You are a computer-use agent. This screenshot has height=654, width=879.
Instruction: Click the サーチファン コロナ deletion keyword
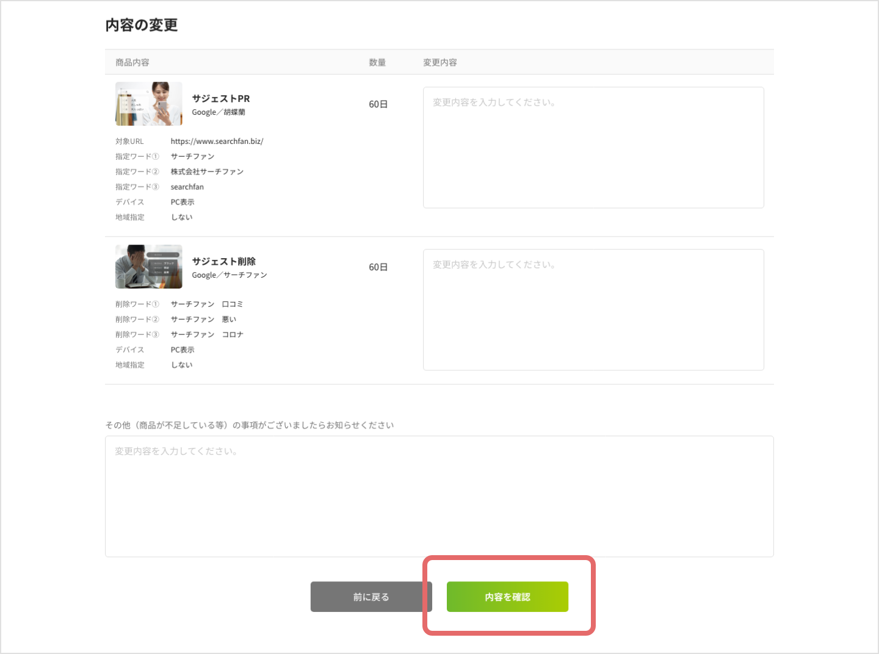[x=207, y=335]
